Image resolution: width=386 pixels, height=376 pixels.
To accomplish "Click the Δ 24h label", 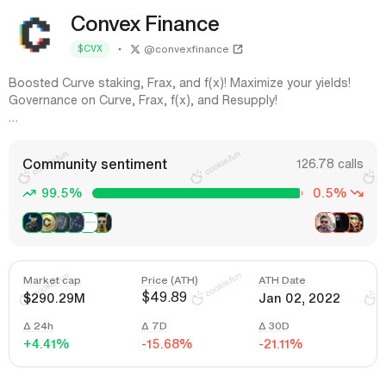I will 38,326.
